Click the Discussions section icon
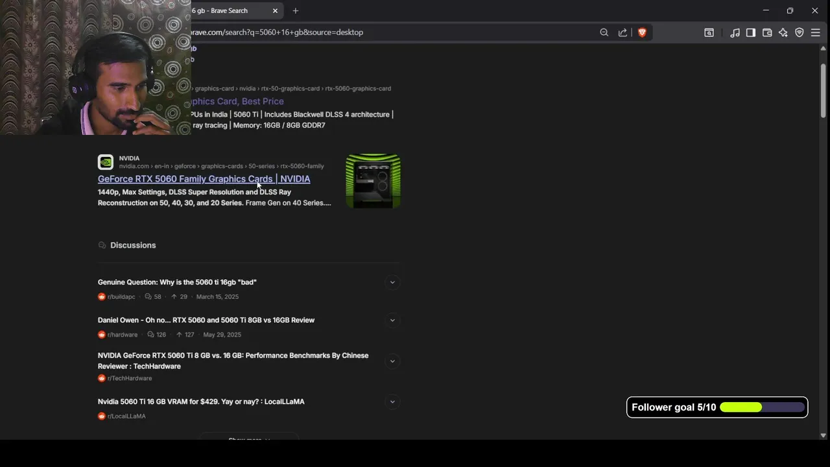The image size is (830, 467). pyautogui.click(x=102, y=245)
